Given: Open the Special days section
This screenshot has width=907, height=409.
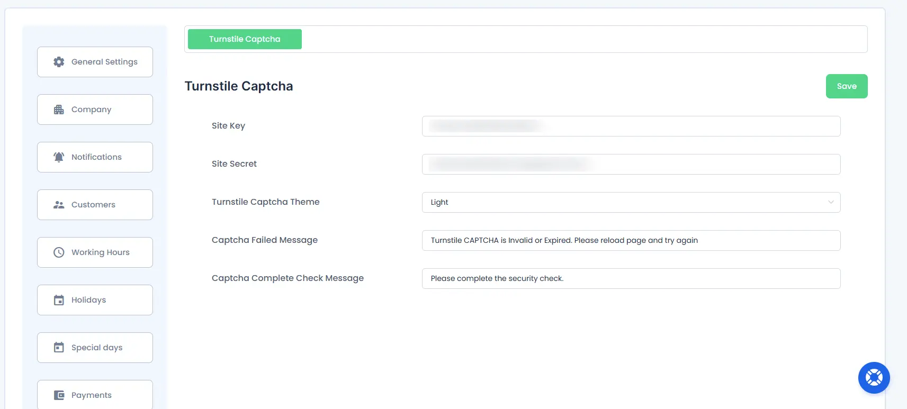Looking at the screenshot, I should [x=95, y=348].
